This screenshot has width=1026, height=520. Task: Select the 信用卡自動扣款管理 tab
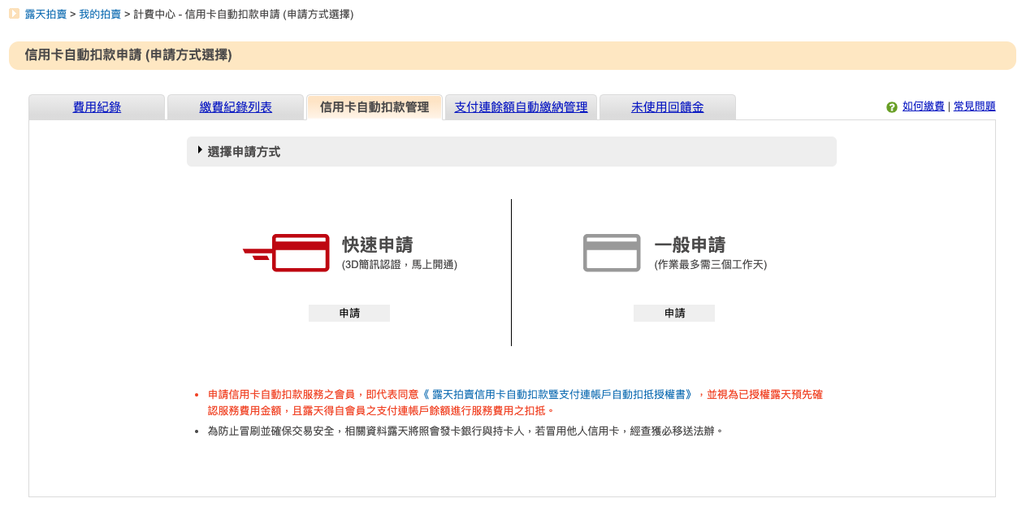tap(374, 107)
